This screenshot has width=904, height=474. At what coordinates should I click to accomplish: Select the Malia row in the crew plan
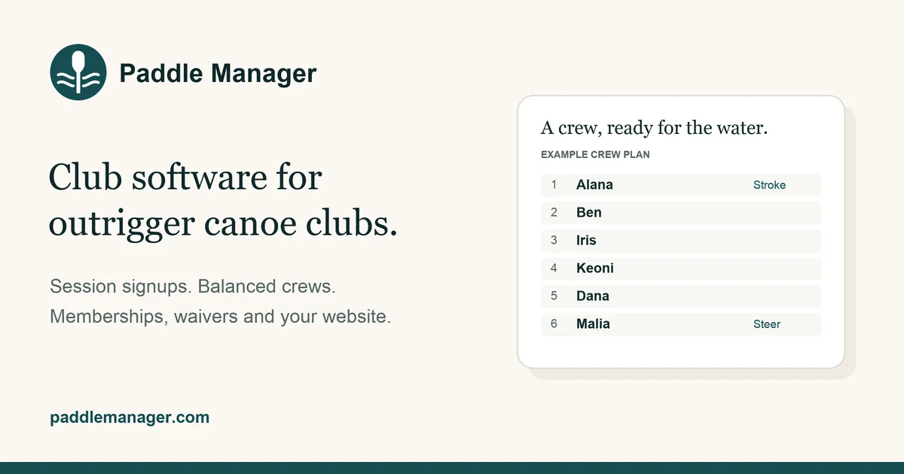[x=681, y=324]
